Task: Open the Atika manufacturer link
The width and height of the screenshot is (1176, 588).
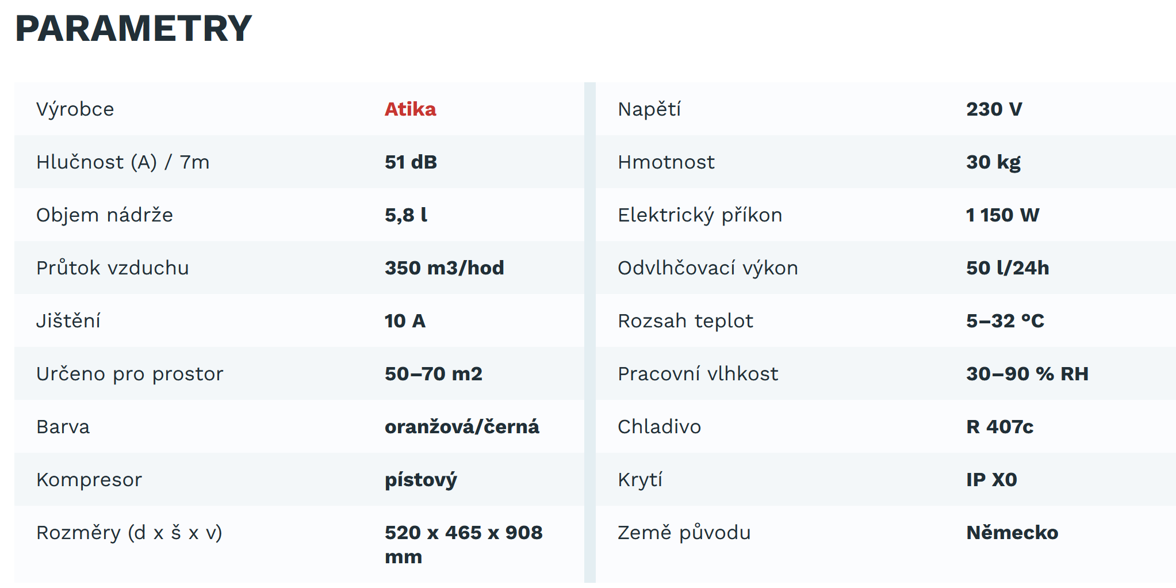Action: [410, 109]
